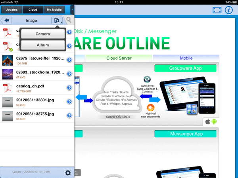Choose Album from the popup menu
238x178 pixels.
point(43,45)
